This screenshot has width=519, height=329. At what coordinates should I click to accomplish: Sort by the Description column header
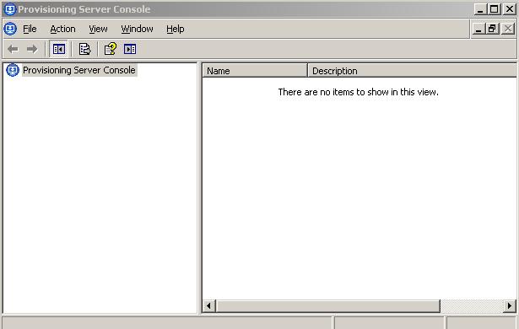click(412, 71)
